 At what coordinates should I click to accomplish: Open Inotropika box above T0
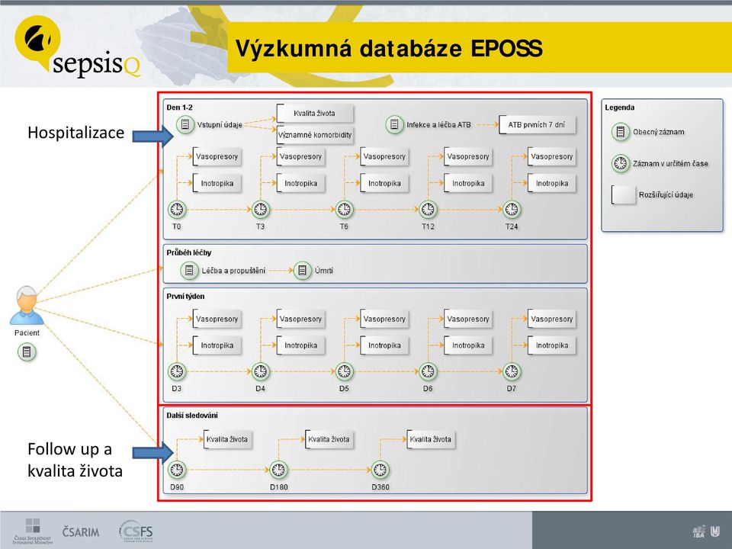point(217,184)
